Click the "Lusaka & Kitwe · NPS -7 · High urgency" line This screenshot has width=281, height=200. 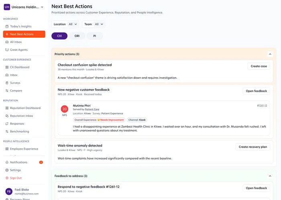point(80,150)
